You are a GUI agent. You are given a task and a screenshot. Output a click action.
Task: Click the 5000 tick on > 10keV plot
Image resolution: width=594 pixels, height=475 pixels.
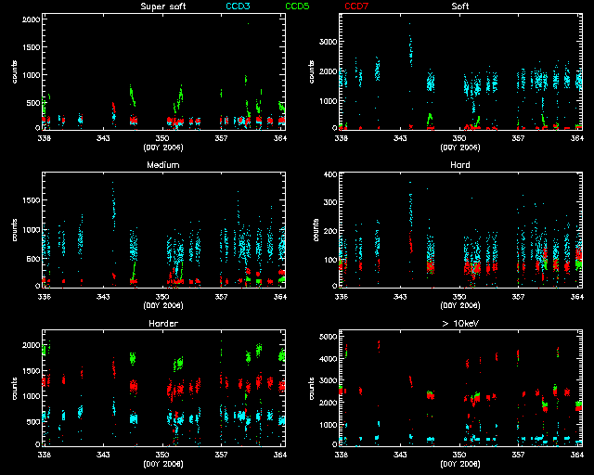click(327, 335)
